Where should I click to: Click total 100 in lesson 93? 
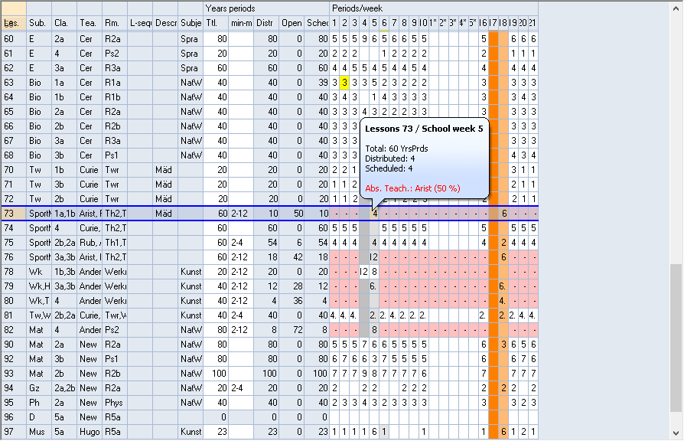(216, 374)
